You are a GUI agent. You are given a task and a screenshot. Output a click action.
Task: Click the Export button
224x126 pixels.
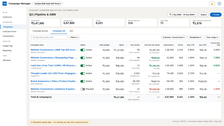pyautogui.click(x=204, y=15)
